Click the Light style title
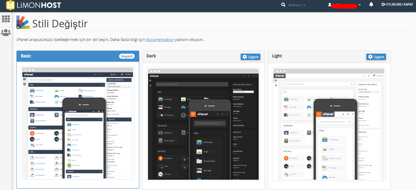This screenshot has height=190, width=416. pos(277,56)
